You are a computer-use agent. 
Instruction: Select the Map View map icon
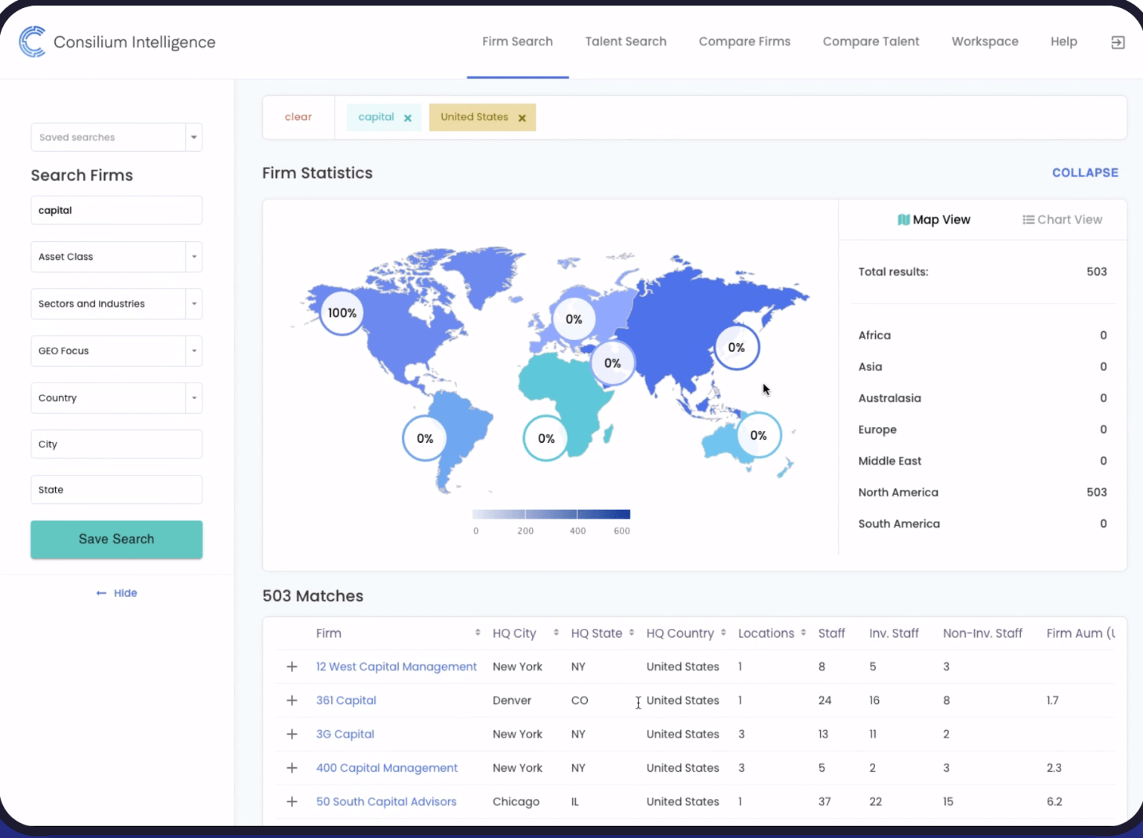click(903, 220)
